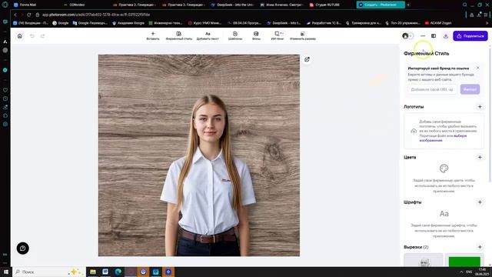
Task: Click the palette icon under Цвета
Action: click(444, 169)
